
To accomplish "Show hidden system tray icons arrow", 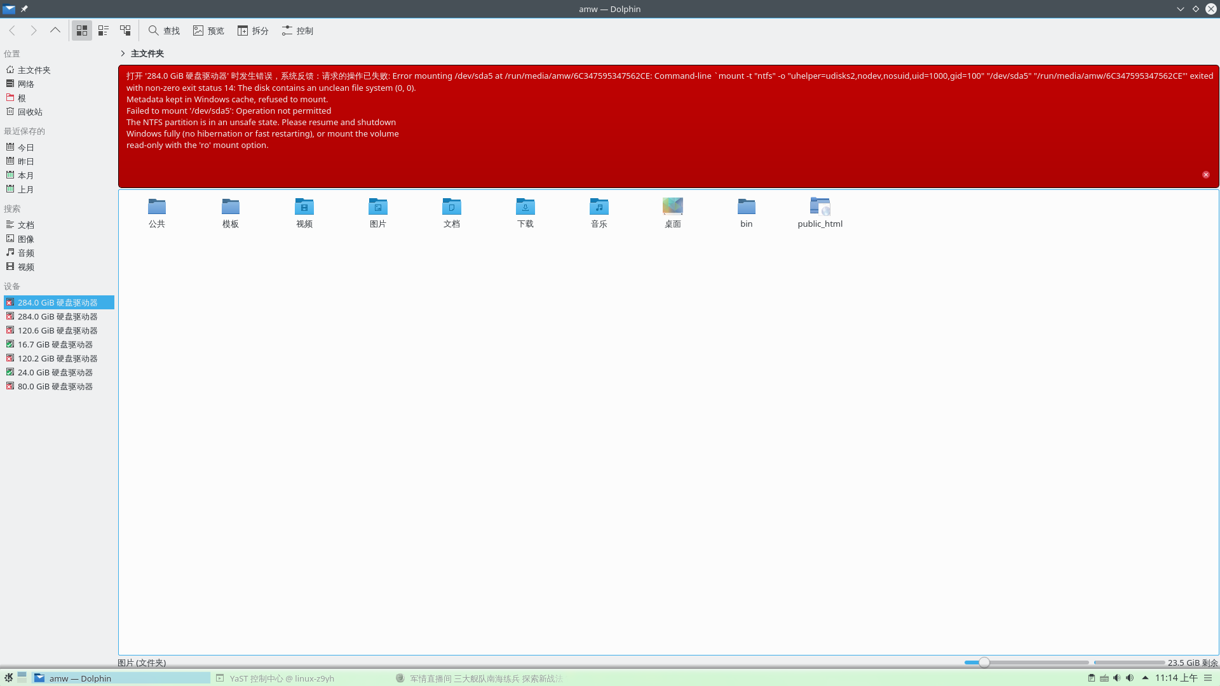I will (1146, 678).
